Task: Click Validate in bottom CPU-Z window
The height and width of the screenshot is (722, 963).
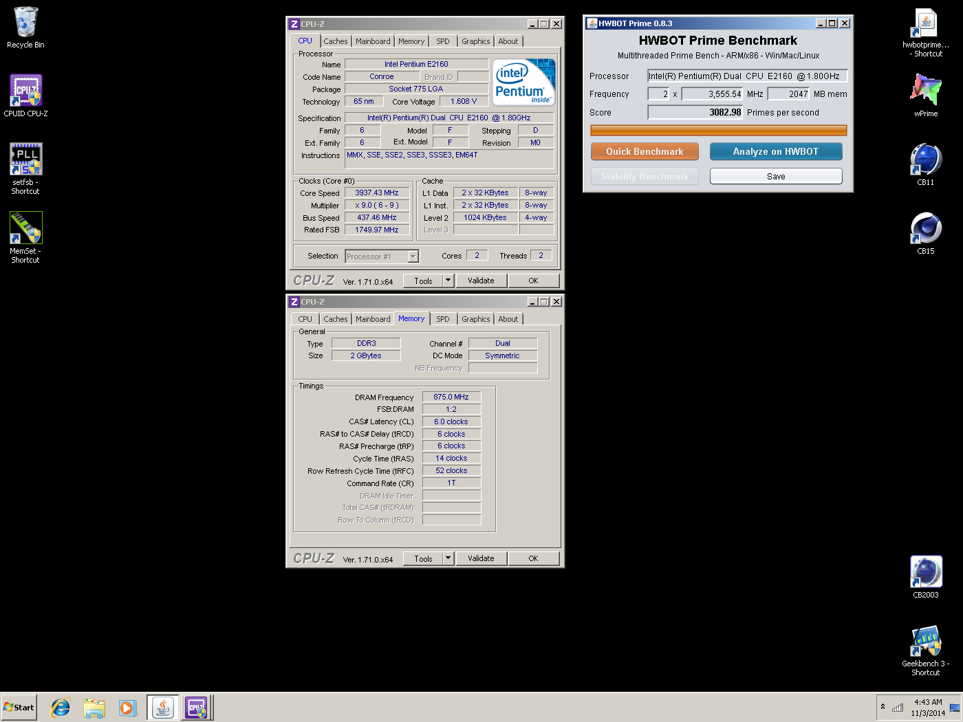Action: tap(481, 558)
